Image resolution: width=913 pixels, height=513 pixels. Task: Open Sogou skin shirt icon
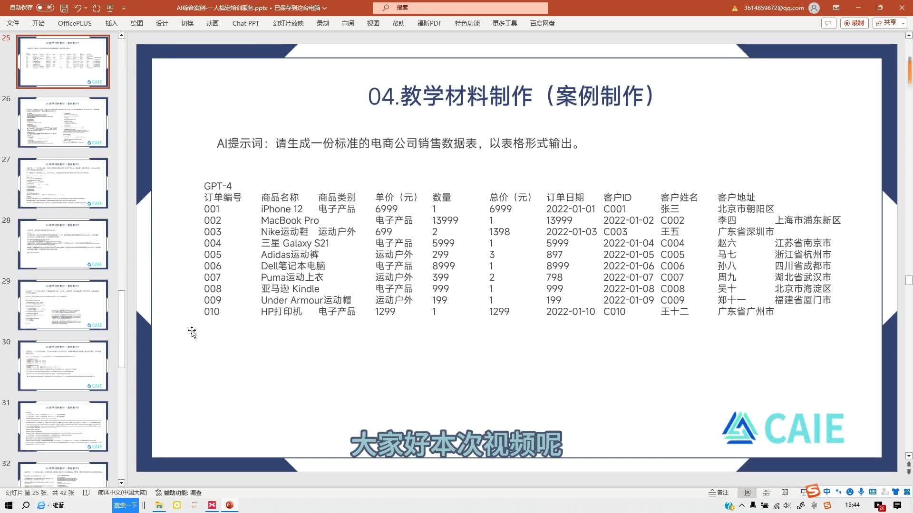tap(896, 492)
